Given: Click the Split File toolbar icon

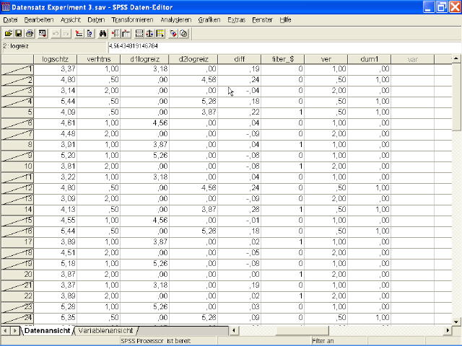Looking at the screenshot, I should (139, 33).
